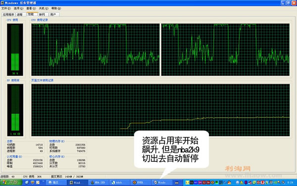The width and height of the screenshot is (297, 186).
Task: Click the clock in system tray
Action: [290, 183]
